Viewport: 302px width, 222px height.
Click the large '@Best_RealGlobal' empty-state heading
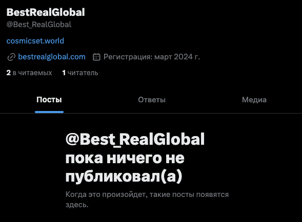click(135, 139)
